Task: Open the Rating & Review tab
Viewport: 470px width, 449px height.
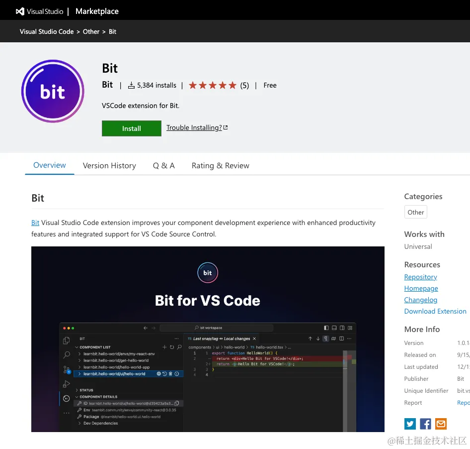Action: [220, 165]
